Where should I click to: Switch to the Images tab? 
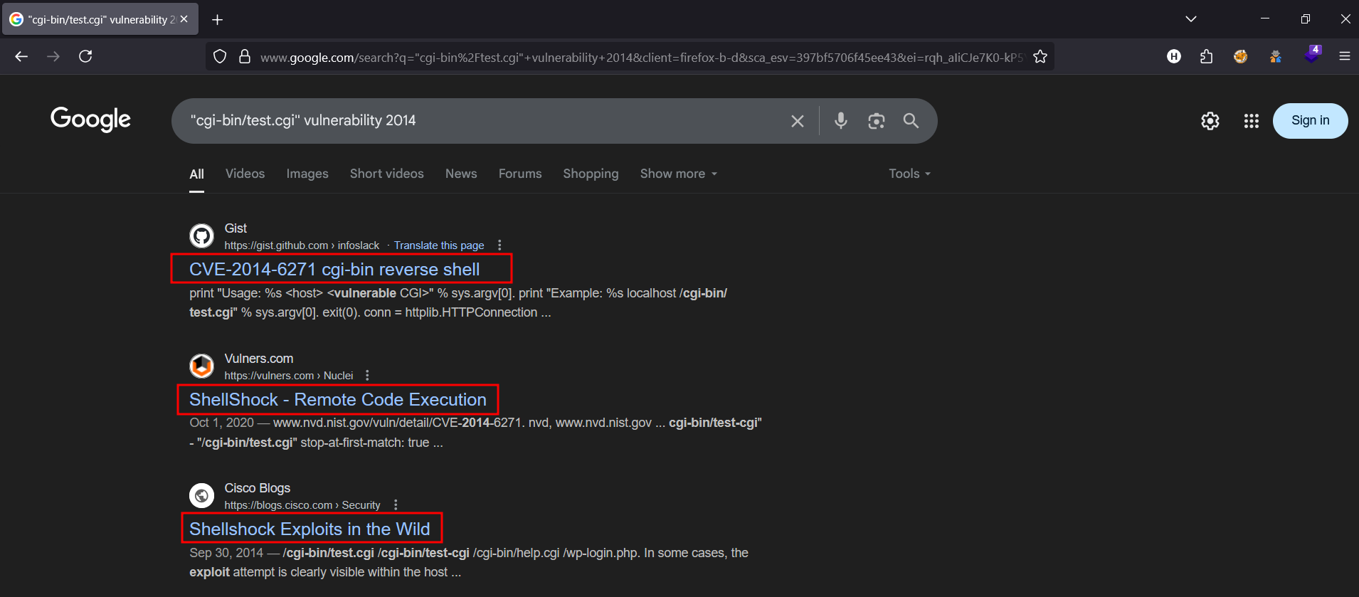click(307, 174)
